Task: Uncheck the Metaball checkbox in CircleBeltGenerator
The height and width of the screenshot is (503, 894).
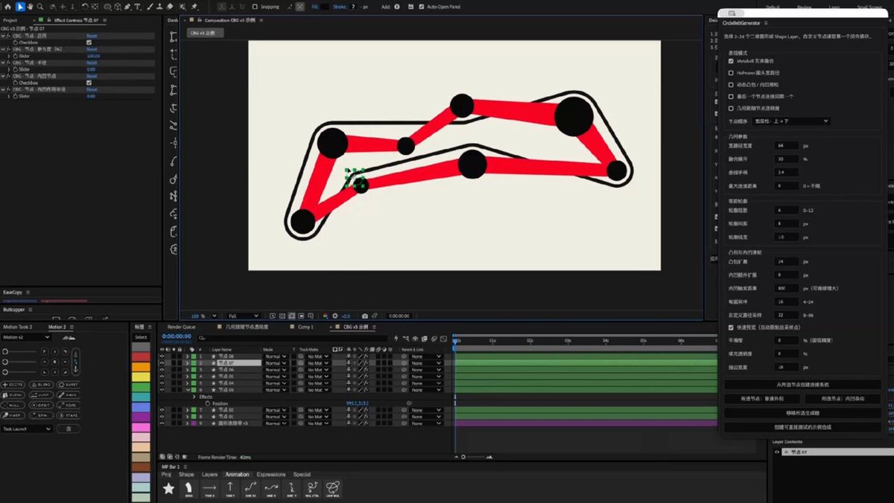Action: pos(731,61)
